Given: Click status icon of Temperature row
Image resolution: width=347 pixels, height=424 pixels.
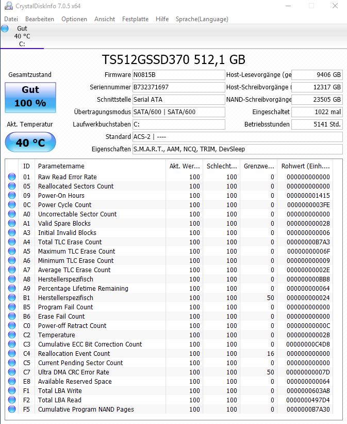Looking at the screenshot, I should click(12, 335).
